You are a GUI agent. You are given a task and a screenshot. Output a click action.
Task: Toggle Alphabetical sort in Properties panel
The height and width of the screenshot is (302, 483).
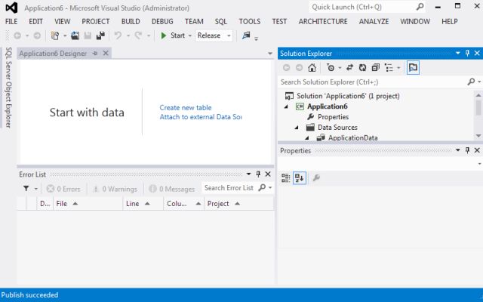tap(300, 178)
